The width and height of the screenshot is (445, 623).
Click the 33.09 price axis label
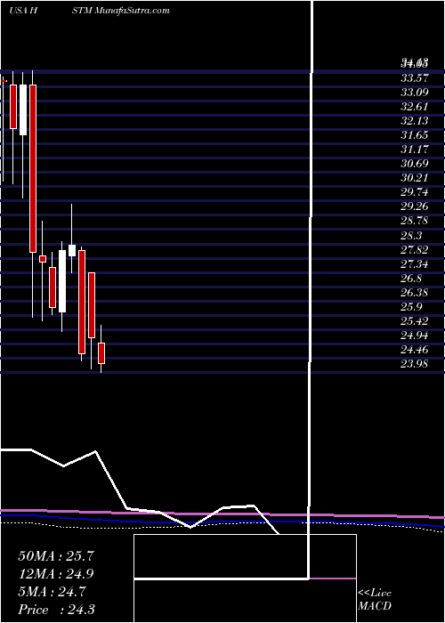tap(414, 93)
